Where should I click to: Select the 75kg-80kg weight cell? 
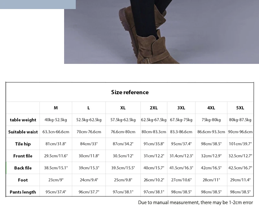point(211,120)
